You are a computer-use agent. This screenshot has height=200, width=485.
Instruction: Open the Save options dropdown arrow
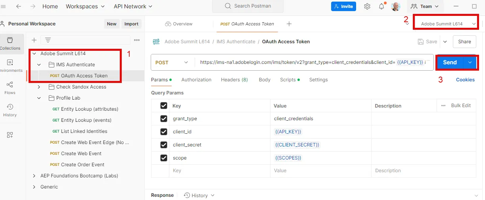(445, 41)
